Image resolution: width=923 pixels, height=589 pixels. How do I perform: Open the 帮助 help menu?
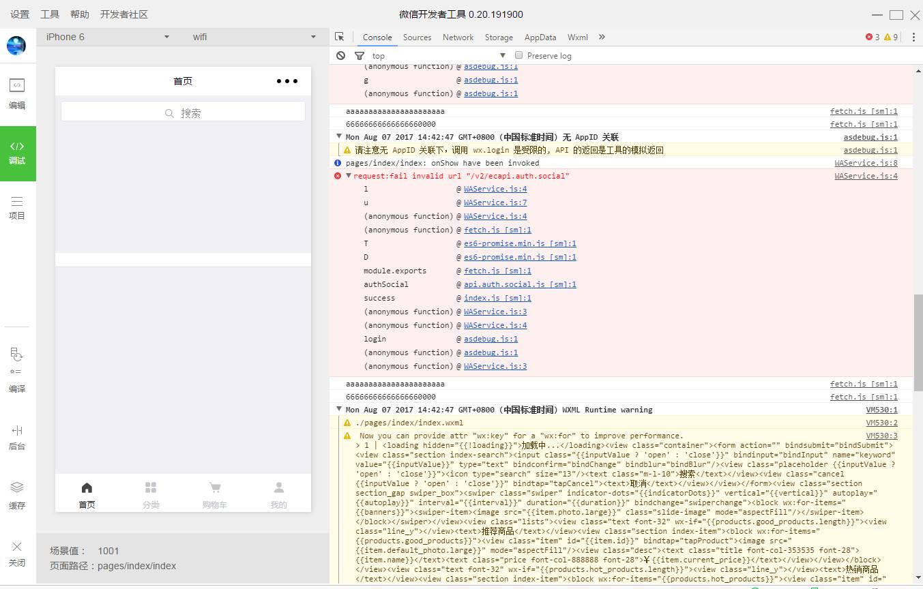[x=80, y=14]
